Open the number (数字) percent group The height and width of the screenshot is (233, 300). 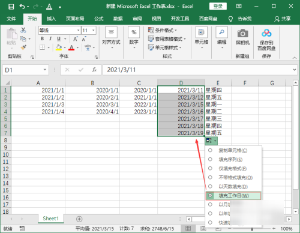coord(134,38)
